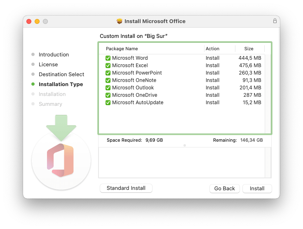The height and width of the screenshot is (229, 303).
Task: Uncheck the Microsoft AutoUpdate checkbox
Action: pos(108,103)
